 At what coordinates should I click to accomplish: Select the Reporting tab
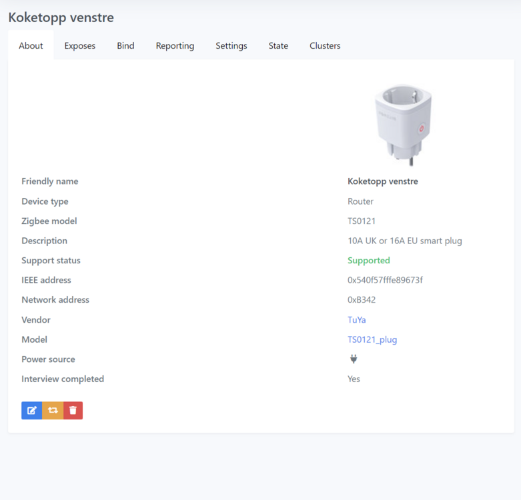click(175, 46)
